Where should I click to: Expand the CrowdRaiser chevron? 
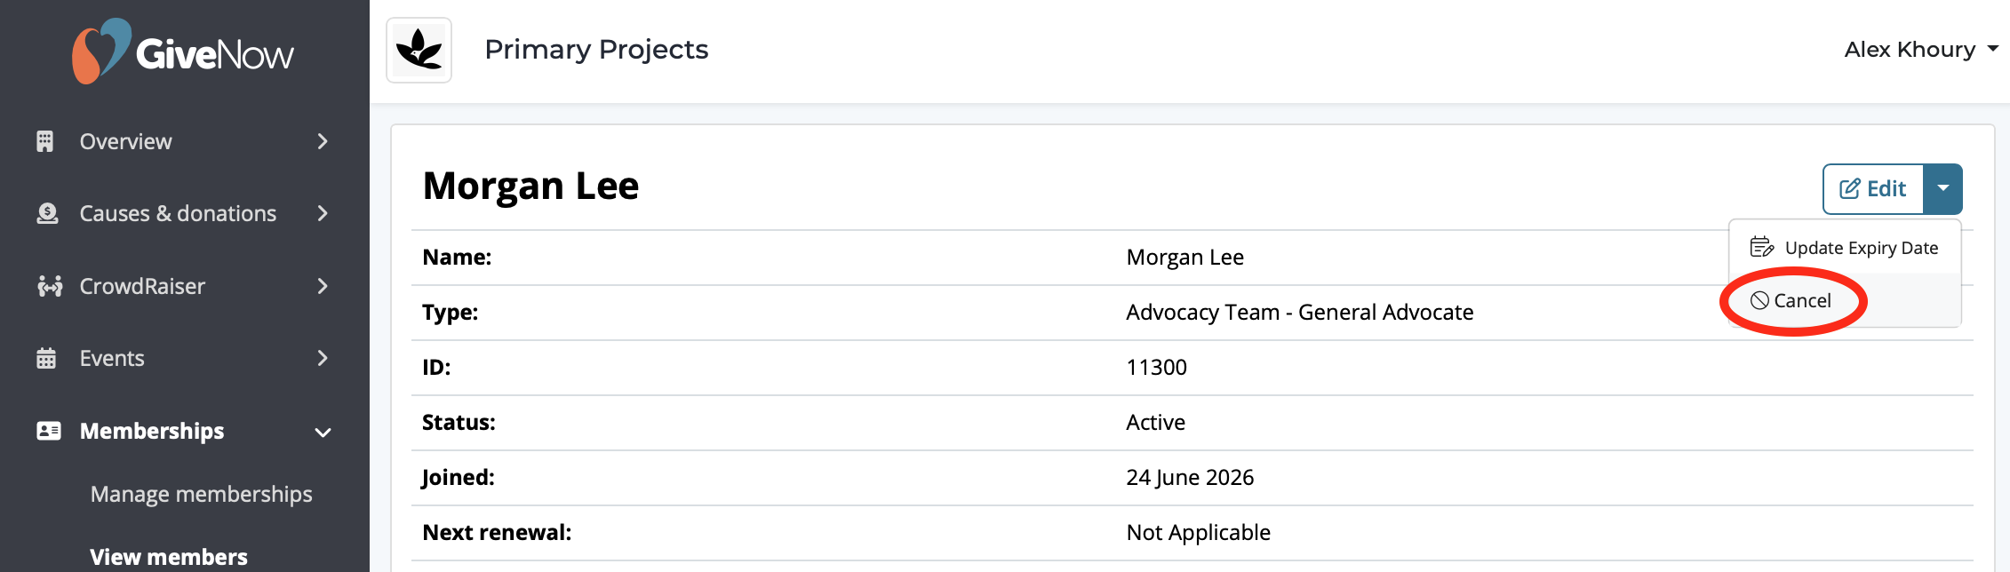(323, 286)
